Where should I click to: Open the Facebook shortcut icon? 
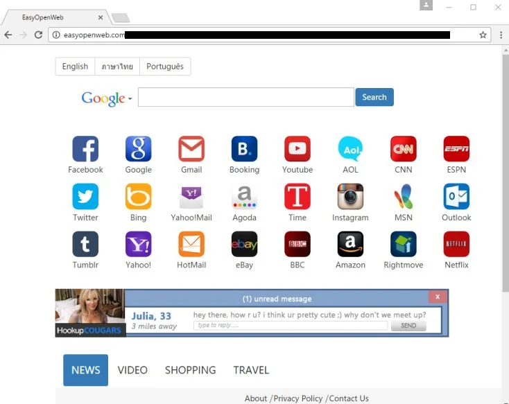pyautogui.click(x=85, y=149)
